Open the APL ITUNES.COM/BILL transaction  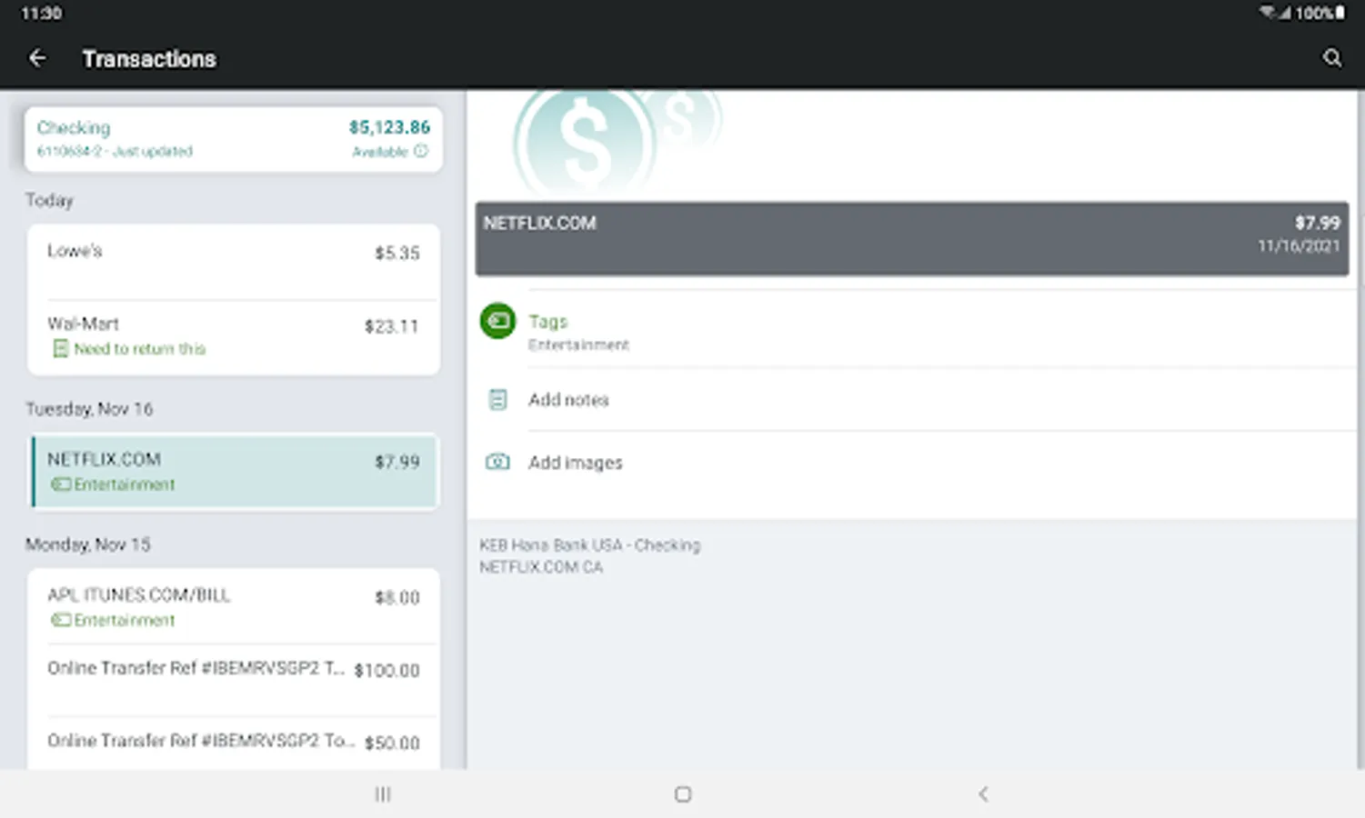pos(234,607)
